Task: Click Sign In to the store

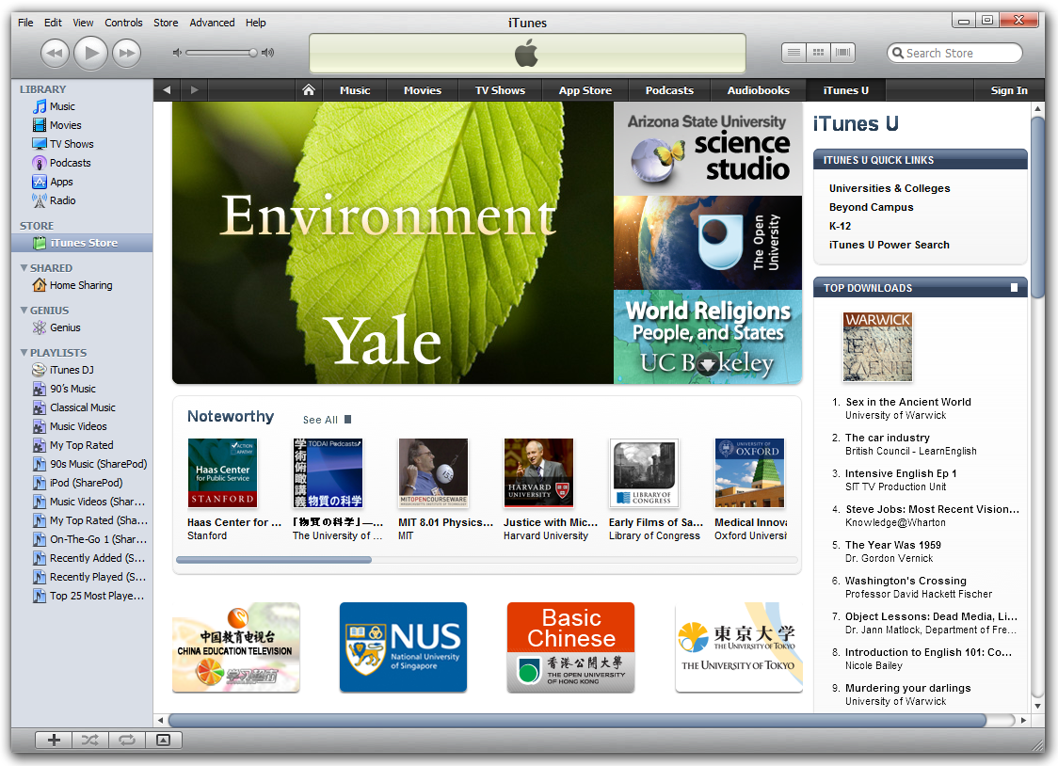Action: tap(1009, 89)
